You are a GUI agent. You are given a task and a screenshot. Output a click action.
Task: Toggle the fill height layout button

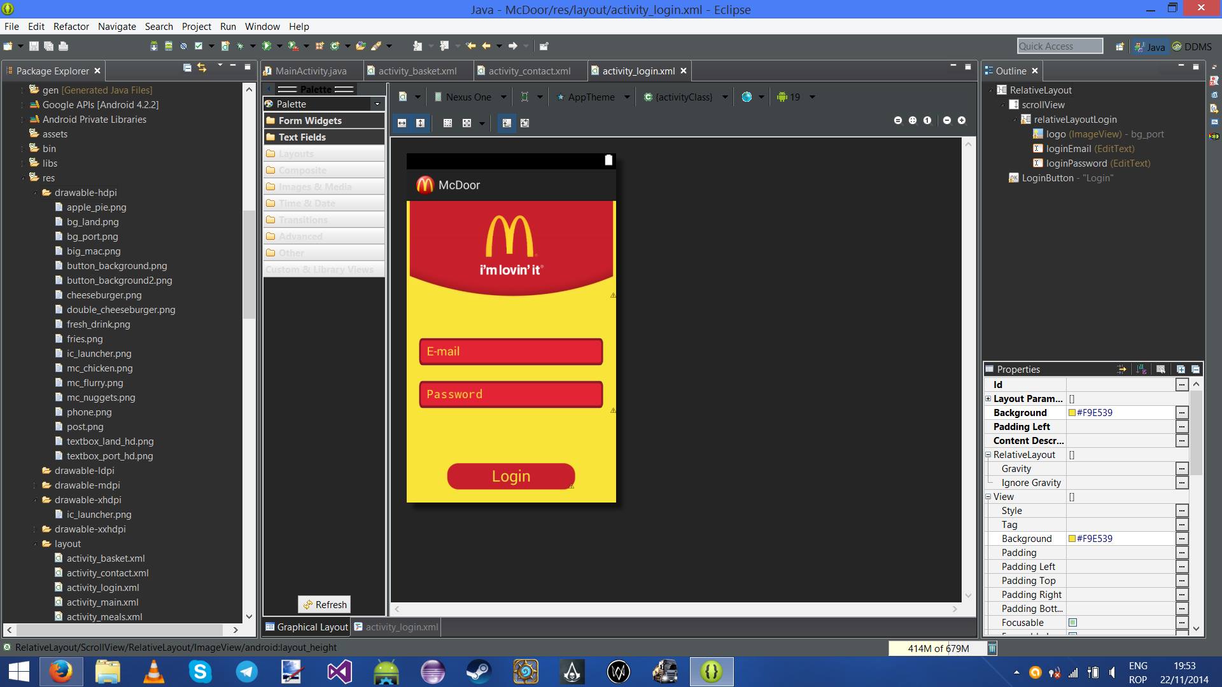coord(420,123)
